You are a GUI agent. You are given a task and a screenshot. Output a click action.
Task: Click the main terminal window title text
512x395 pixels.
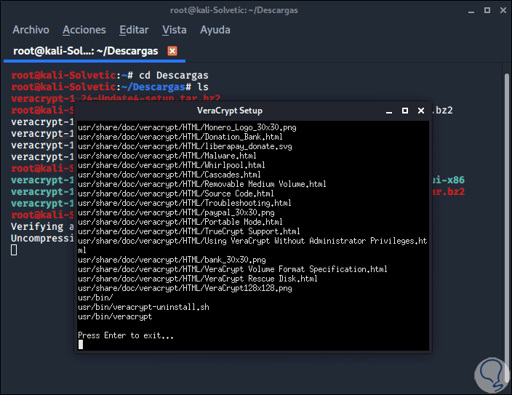tap(233, 10)
